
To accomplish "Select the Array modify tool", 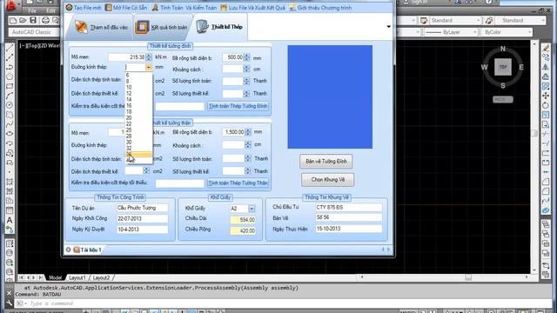I will pos(546,86).
